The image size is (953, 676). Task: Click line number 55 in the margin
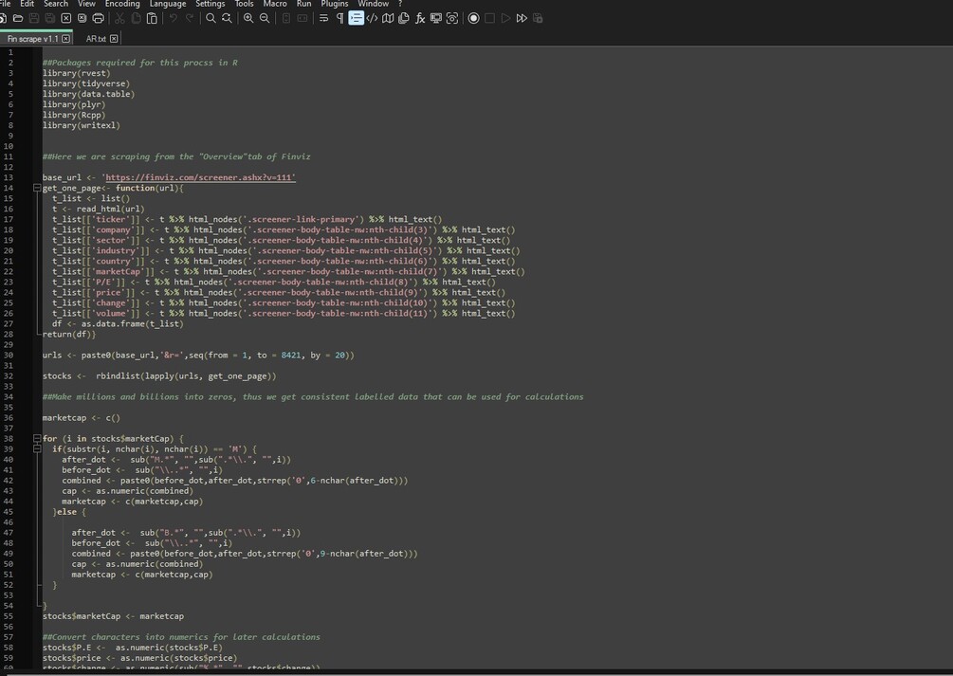9,616
